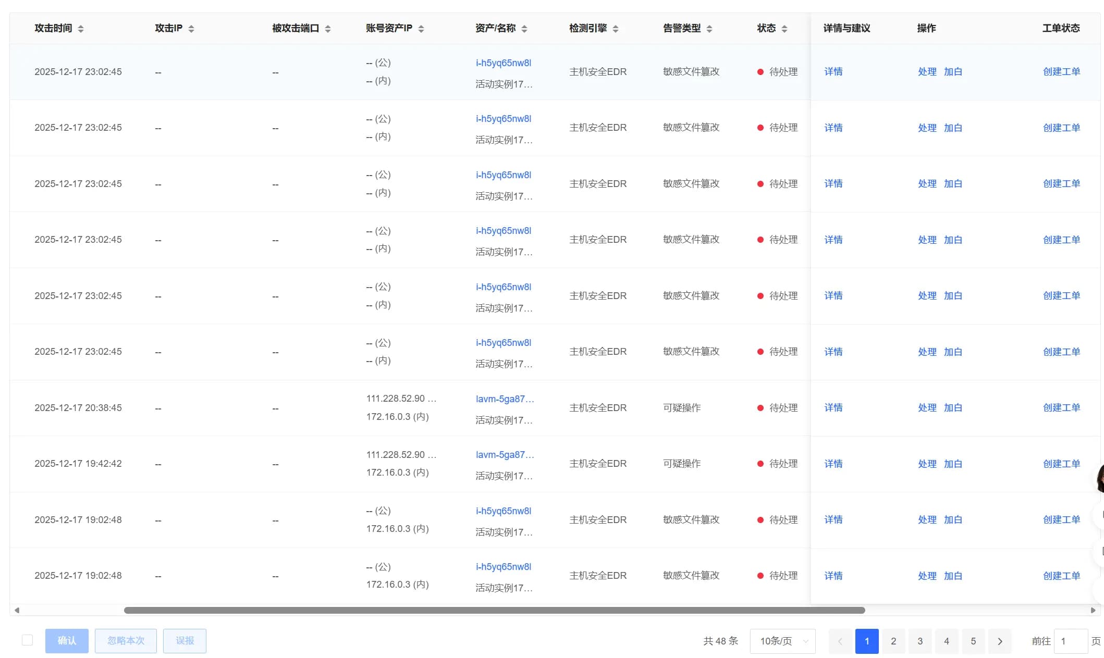This screenshot has width=1104, height=658.
Task: Sort the 告警类型 column
Action: [x=710, y=29]
